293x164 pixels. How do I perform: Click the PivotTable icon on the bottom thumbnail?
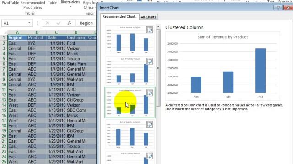point(150,156)
